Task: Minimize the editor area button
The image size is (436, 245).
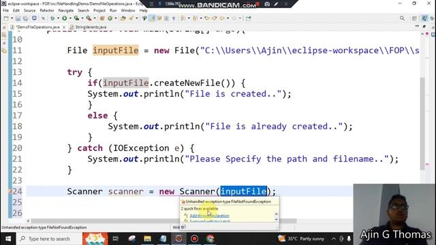Action: [x=417, y=27]
